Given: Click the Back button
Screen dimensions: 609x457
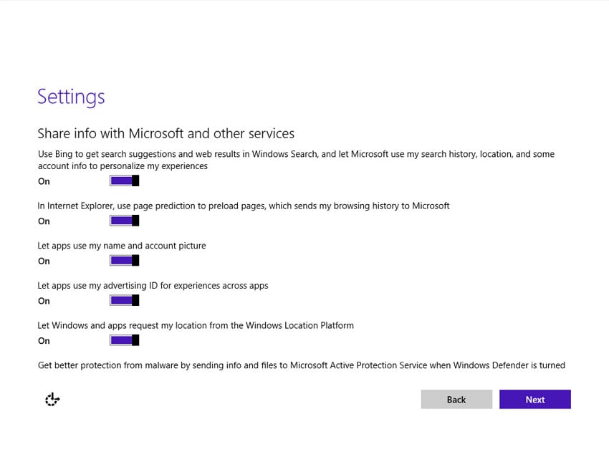Looking at the screenshot, I should point(456,400).
